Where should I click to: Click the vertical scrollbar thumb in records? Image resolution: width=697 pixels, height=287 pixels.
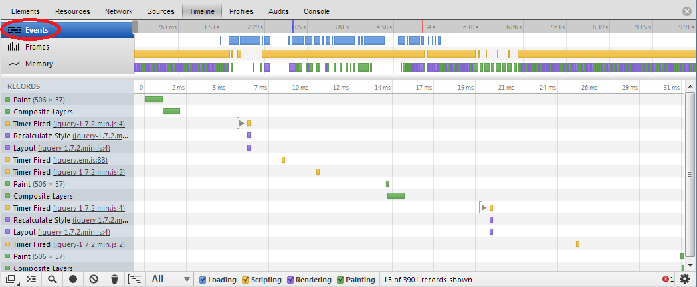690,175
